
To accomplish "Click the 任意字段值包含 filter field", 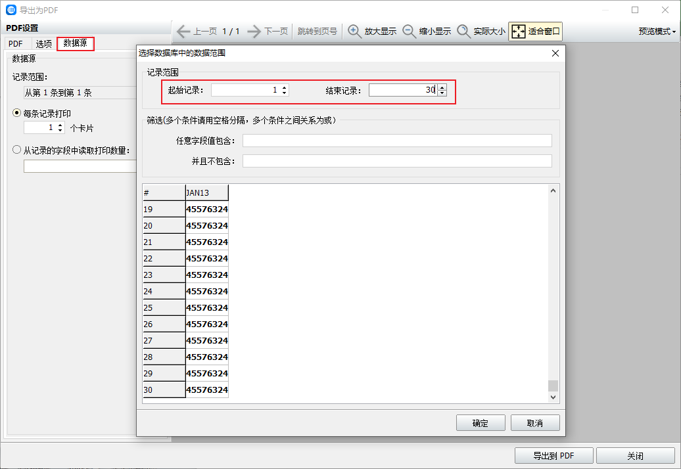I will coord(397,141).
